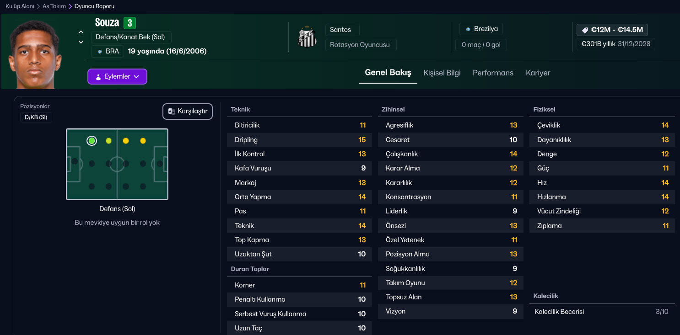
Task: Go to next player with the down arrow
Action: [81, 42]
